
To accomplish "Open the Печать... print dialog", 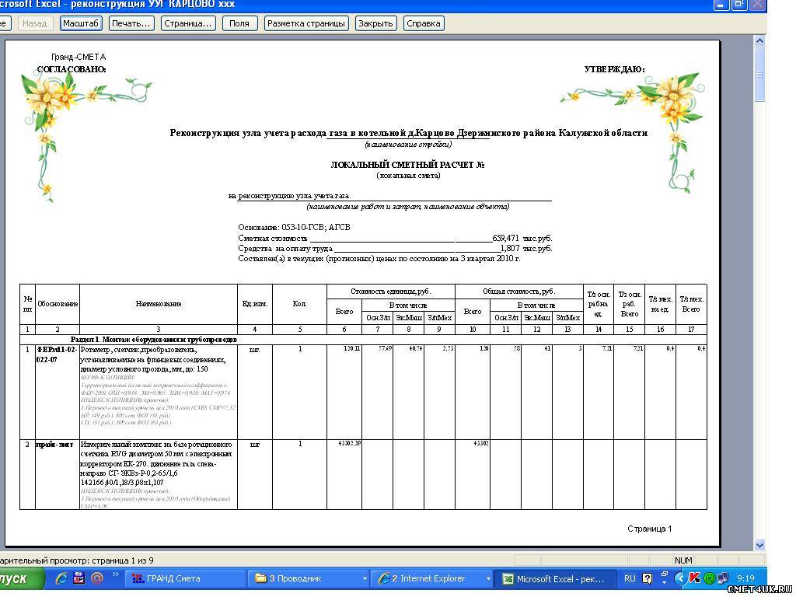I will click(x=131, y=23).
